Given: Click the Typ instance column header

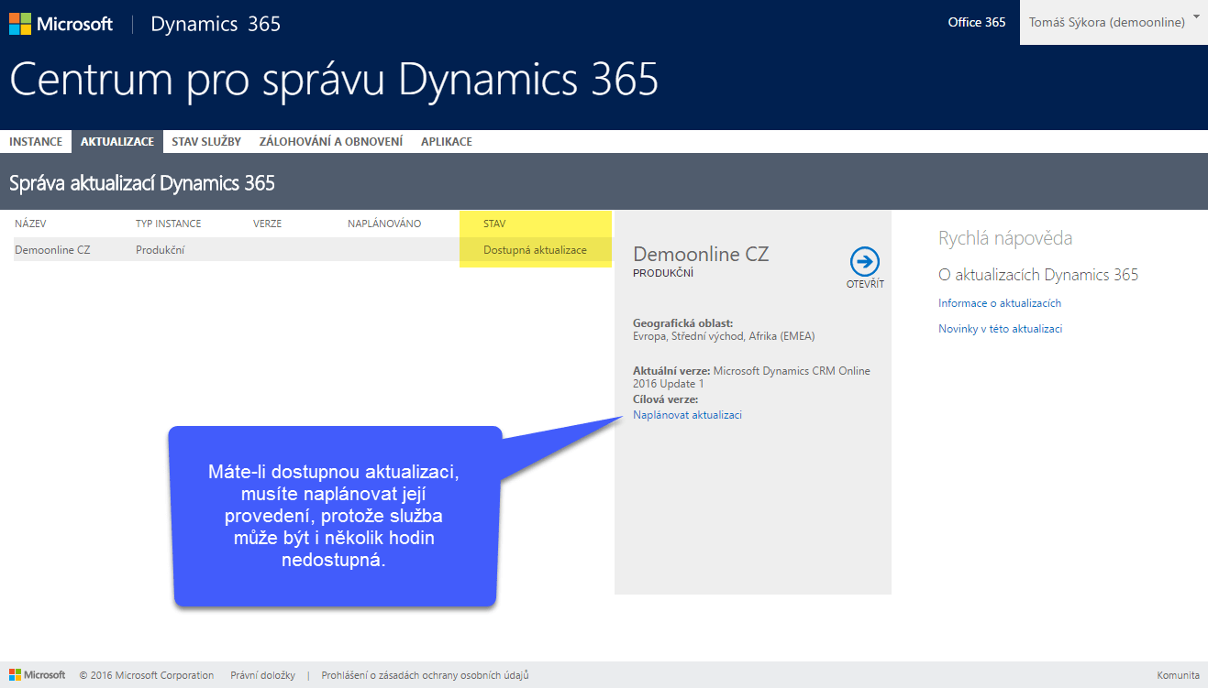Looking at the screenshot, I should (169, 224).
